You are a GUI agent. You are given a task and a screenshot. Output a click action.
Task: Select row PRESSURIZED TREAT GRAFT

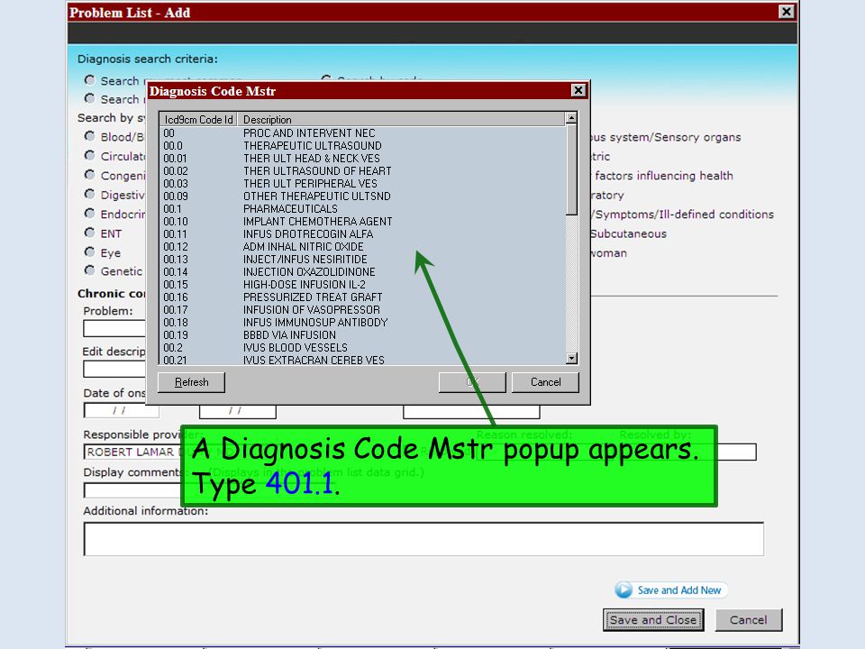(x=362, y=297)
